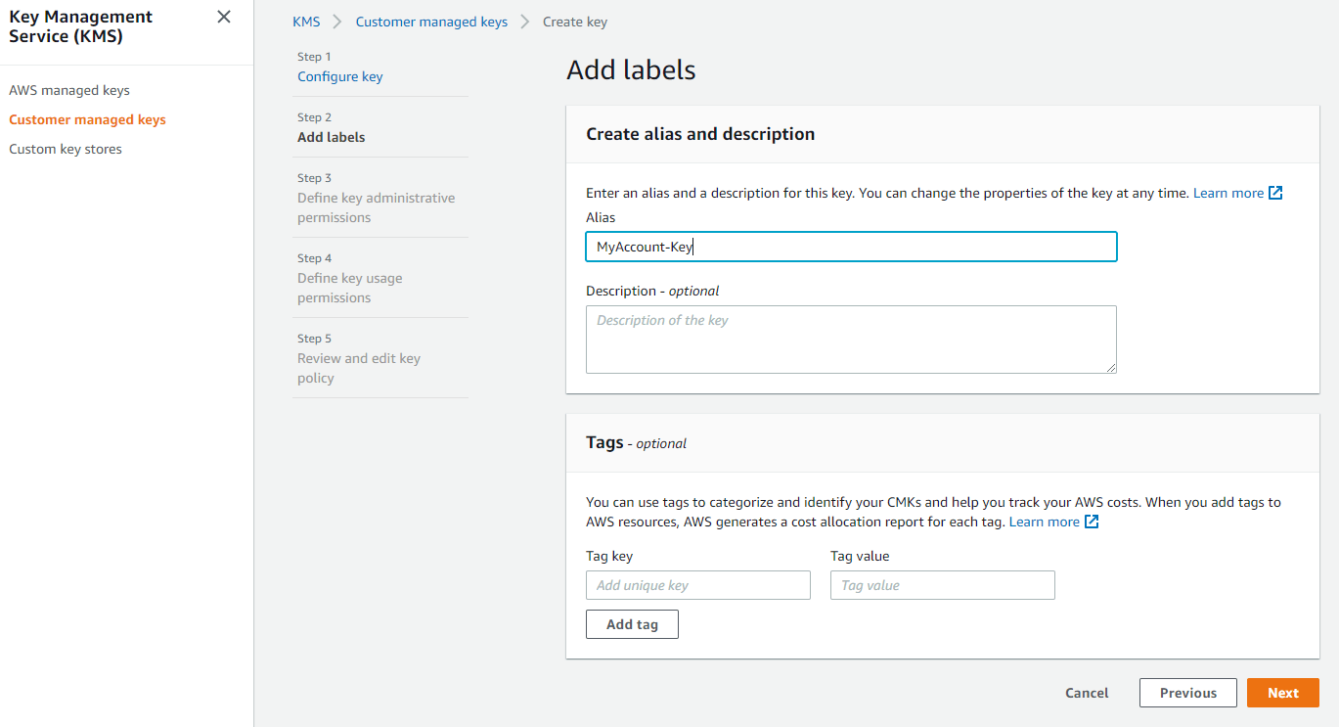
Task: Open Custom key stores from the sidebar
Action: tap(65, 148)
